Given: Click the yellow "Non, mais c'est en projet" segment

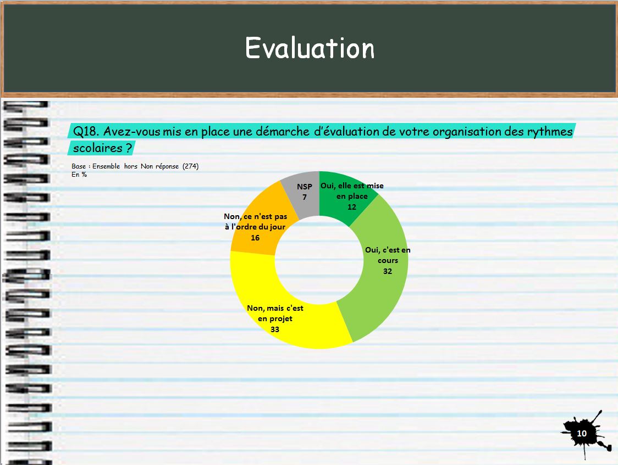Looking at the screenshot, I should click(x=308, y=335).
